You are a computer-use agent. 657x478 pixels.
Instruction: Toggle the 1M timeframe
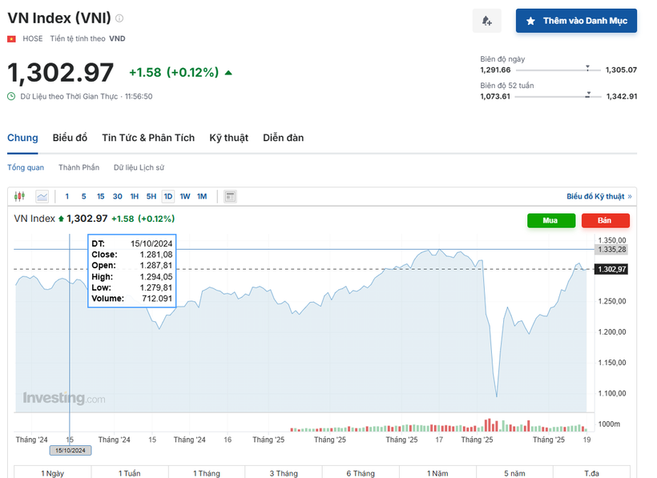pyautogui.click(x=201, y=195)
